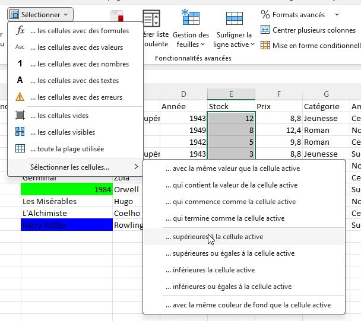
Task: Click the Année header cell
Action: tap(183, 106)
